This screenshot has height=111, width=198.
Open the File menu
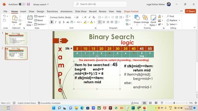[x=5, y=11]
